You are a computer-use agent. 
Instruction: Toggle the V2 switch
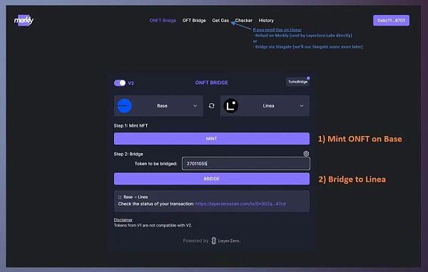[x=120, y=83]
